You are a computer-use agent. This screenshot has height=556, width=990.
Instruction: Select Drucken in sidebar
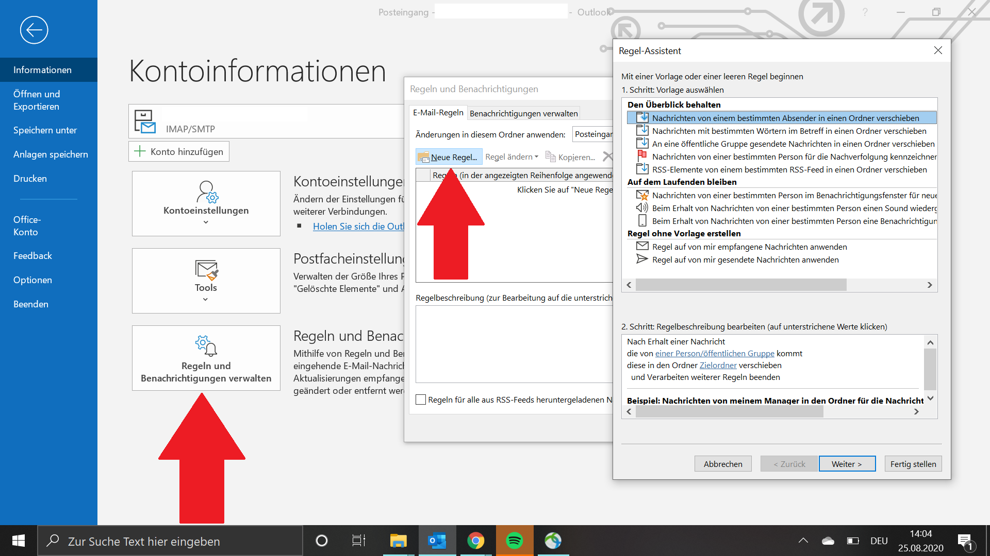tap(48, 178)
